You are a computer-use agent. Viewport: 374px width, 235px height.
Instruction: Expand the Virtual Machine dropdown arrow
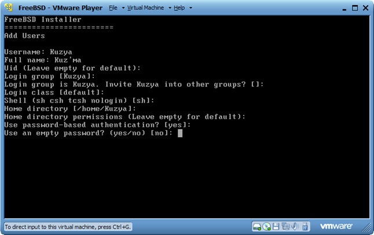[x=170, y=9]
